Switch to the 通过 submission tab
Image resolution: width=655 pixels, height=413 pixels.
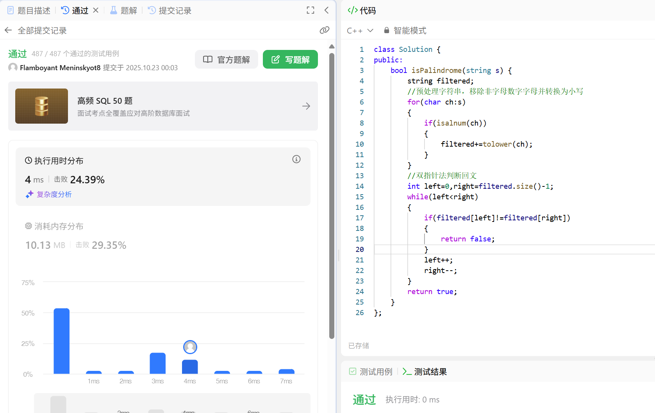coord(75,11)
